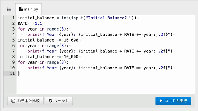
Task: Click first initial_balance += 10_000 line
Action: coord(48,40)
